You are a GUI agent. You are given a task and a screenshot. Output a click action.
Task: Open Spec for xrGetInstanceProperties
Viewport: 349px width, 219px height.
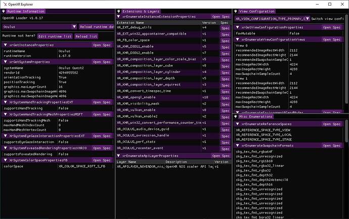pos(102,45)
